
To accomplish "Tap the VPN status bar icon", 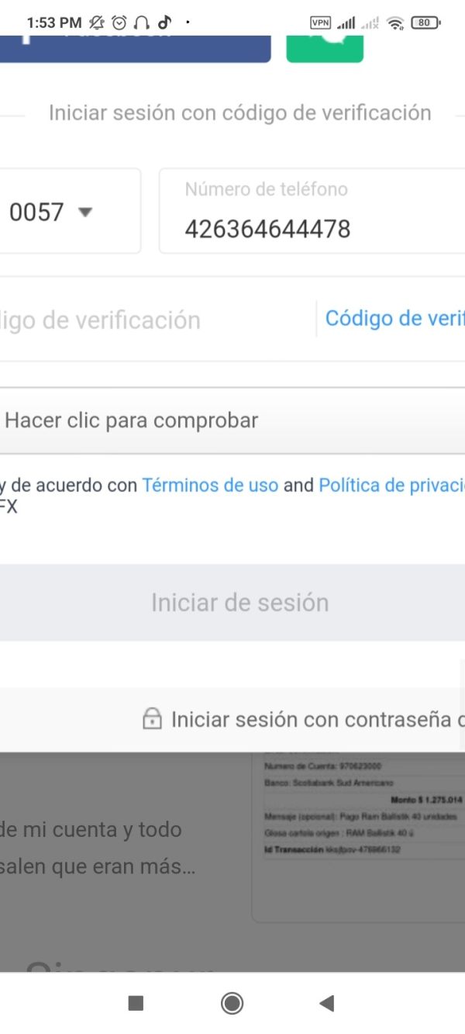I will pyautogui.click(x=320, y=22).
